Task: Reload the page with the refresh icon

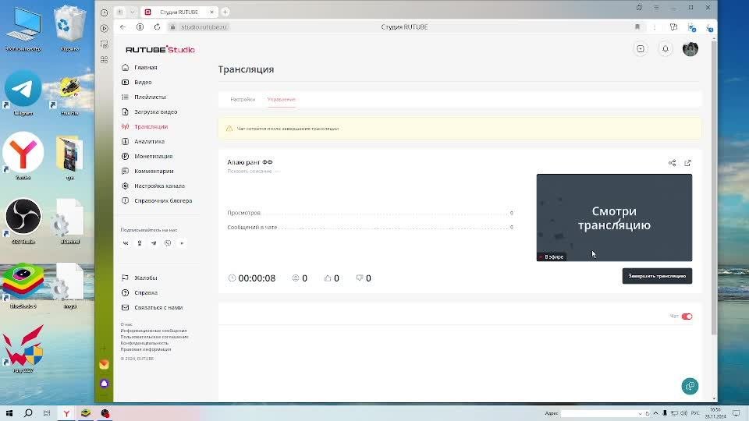Action: (x=157, y=27)
